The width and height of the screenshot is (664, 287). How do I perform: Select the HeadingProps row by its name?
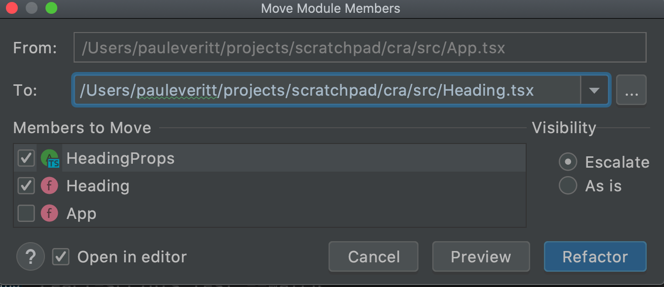point(121,158)
